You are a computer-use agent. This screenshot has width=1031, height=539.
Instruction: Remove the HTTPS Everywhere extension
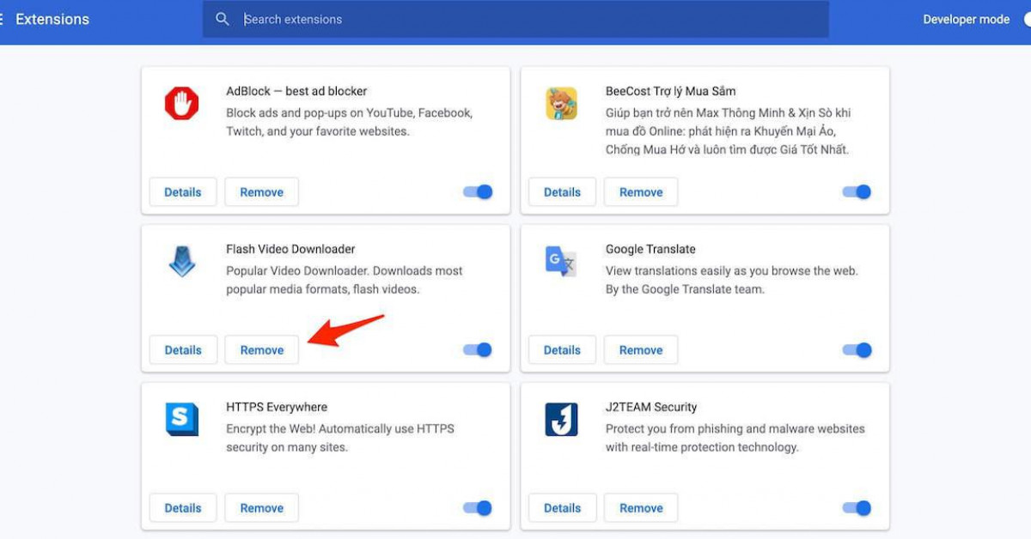click(262, 508)
